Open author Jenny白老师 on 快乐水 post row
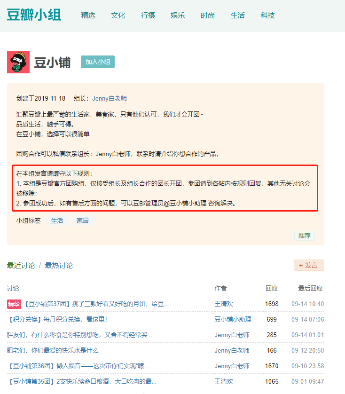 click(232, 351)
